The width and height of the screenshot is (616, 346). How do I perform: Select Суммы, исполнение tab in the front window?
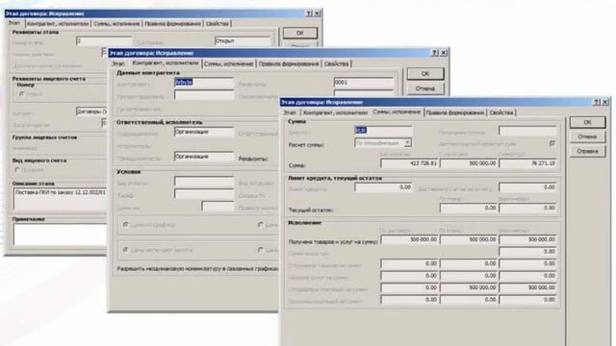[397, 112]
